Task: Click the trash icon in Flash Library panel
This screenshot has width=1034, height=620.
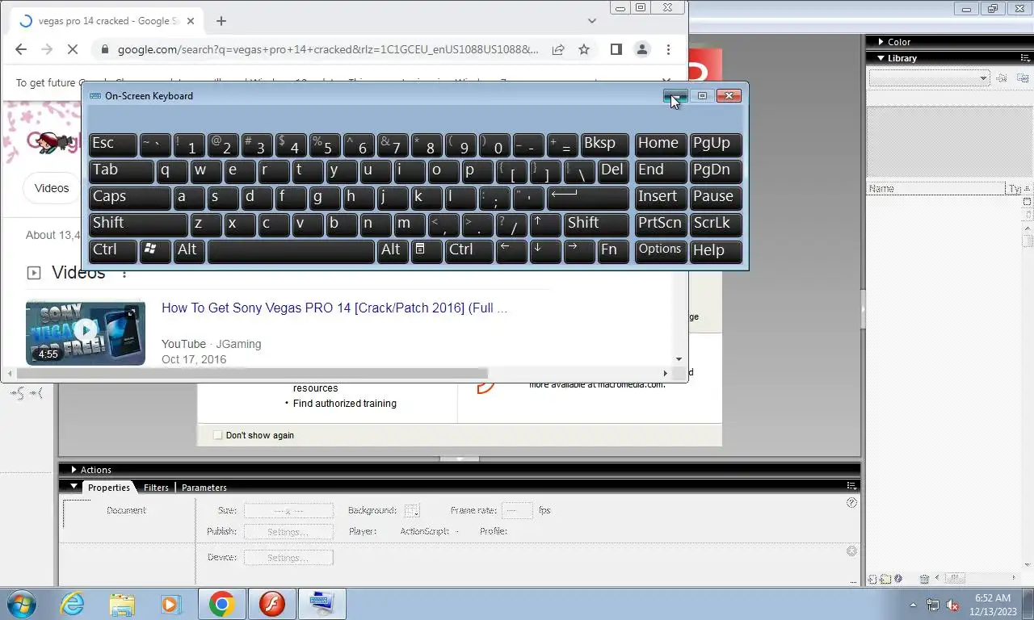Action: click(x=924, y=579)
